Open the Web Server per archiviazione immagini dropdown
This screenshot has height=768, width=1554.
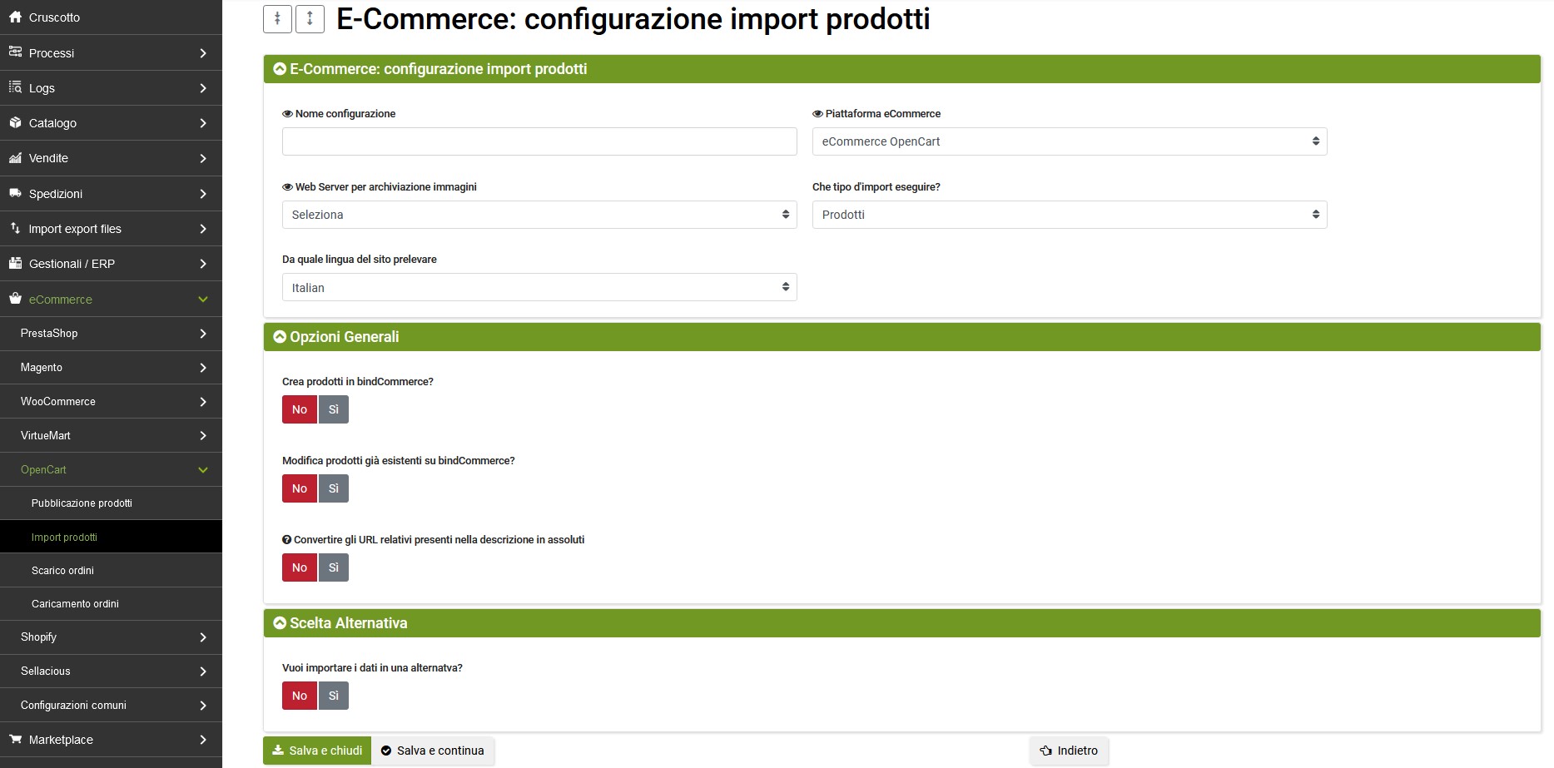point(539,215)
